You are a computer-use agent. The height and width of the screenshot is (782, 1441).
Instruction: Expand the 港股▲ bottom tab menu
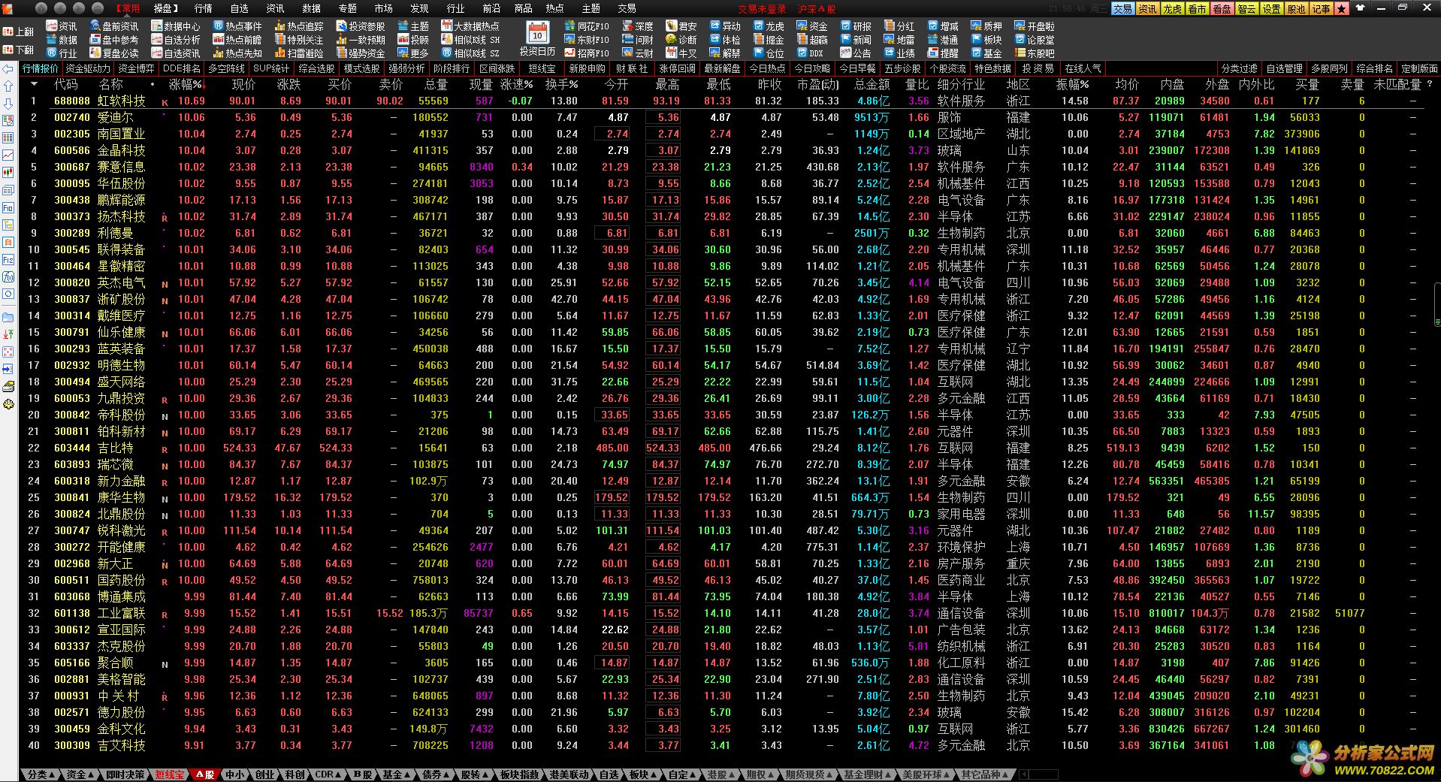721,774
